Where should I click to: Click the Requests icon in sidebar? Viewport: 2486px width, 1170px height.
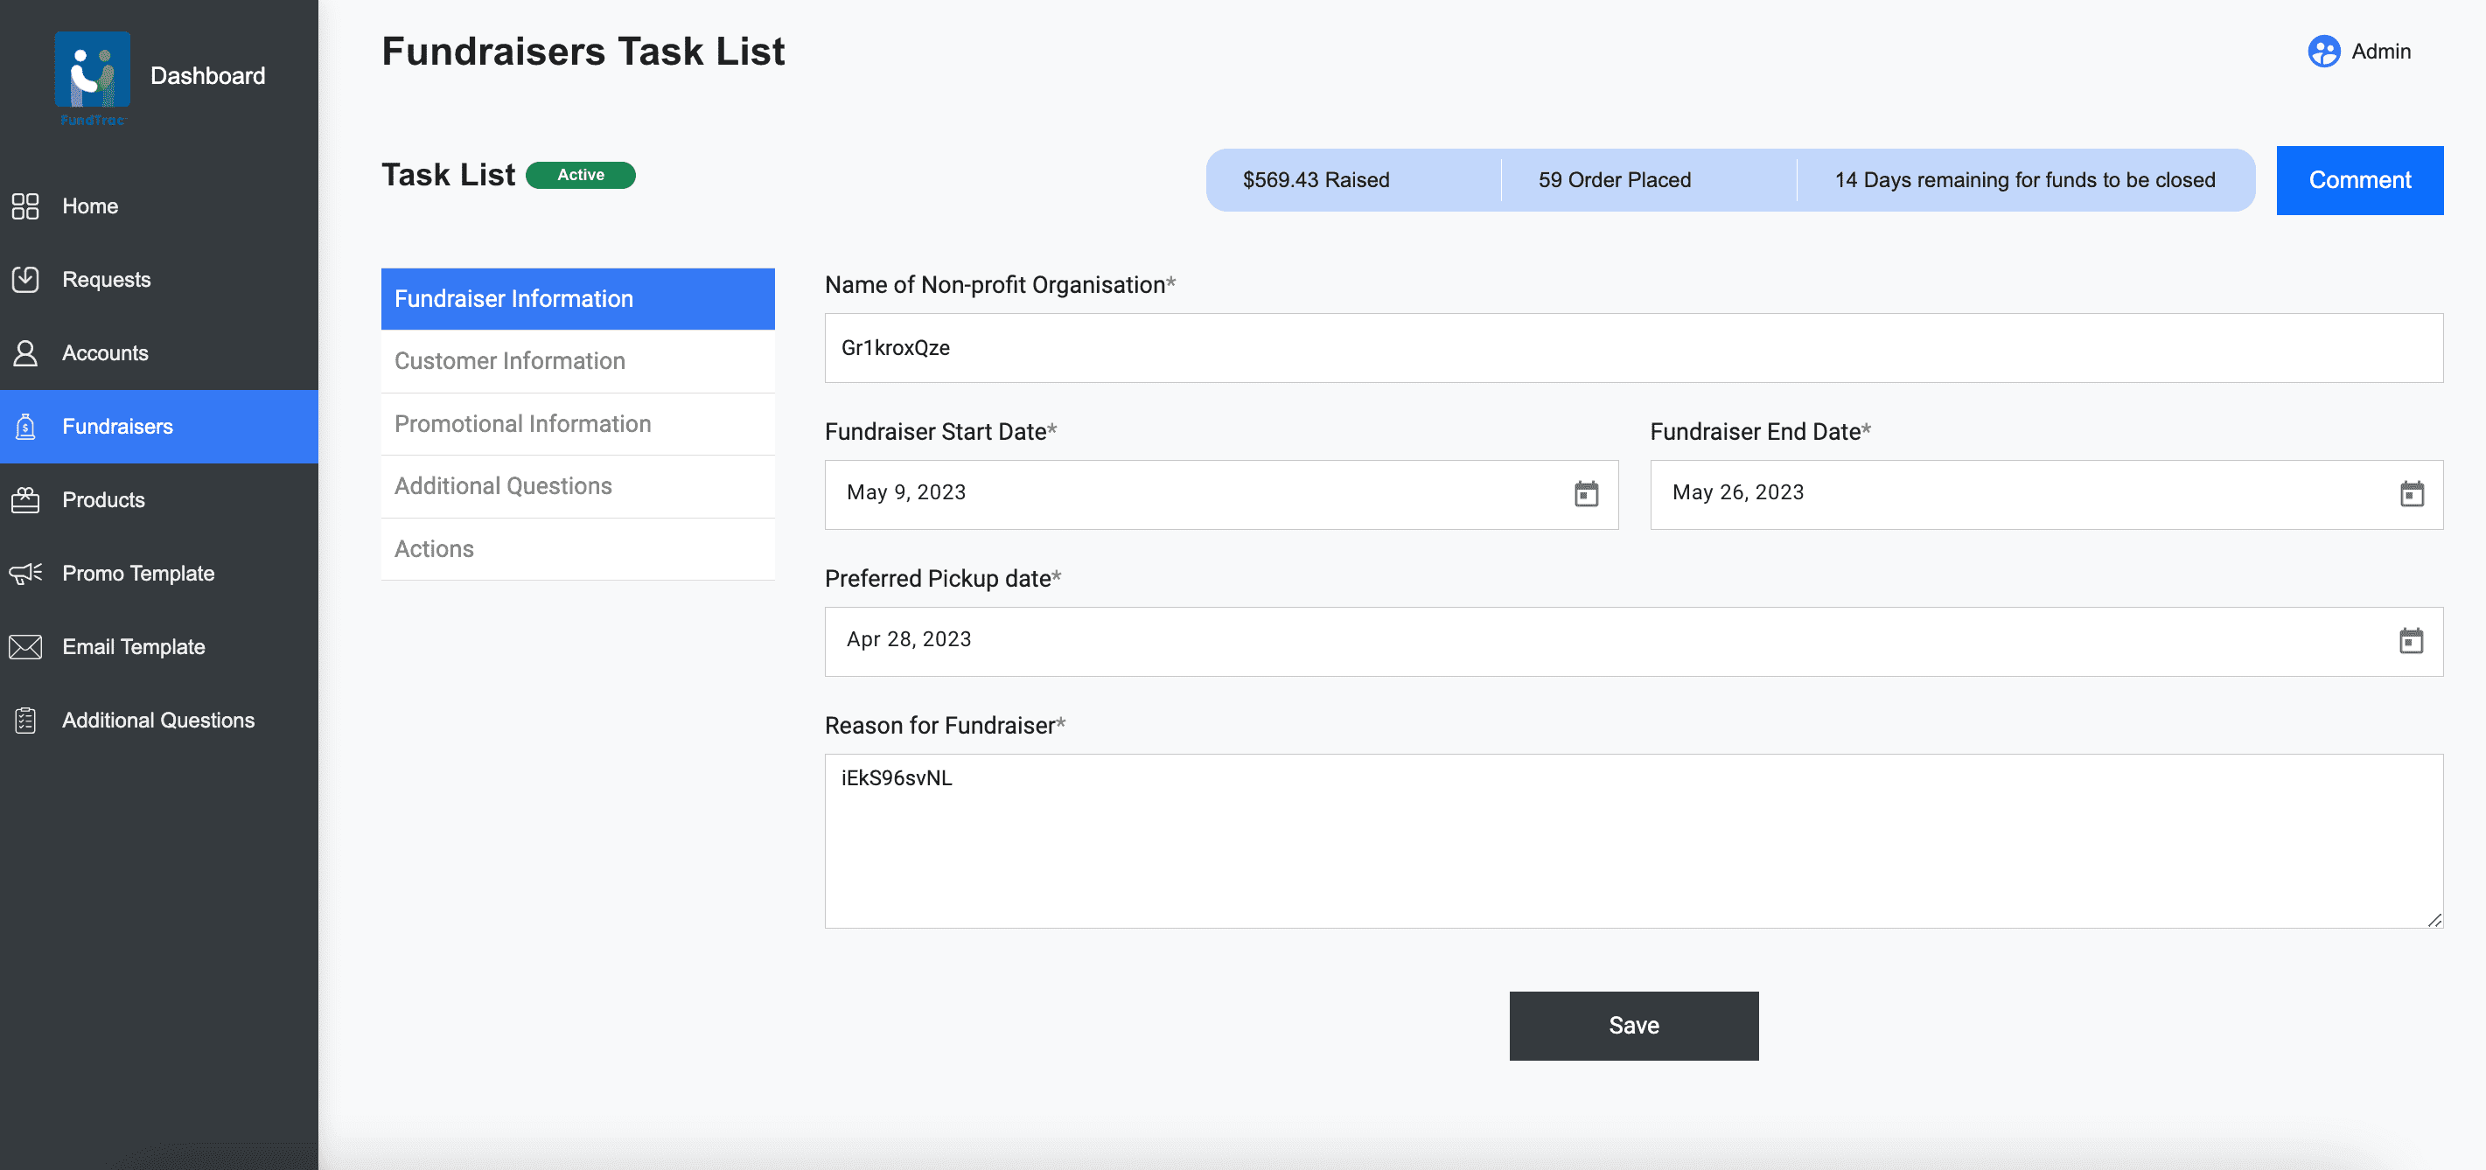tap(25, 280)
